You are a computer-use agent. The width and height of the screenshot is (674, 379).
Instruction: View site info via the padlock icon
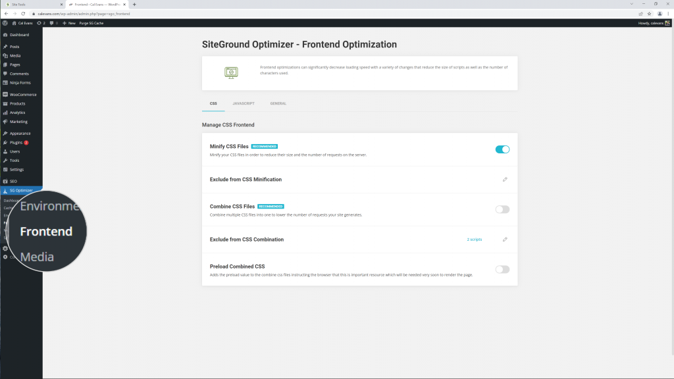pos(34,14)
